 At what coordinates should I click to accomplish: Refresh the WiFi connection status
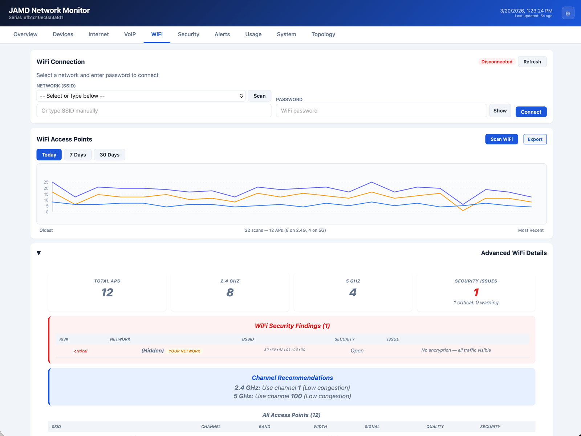(x=532, y=62)
